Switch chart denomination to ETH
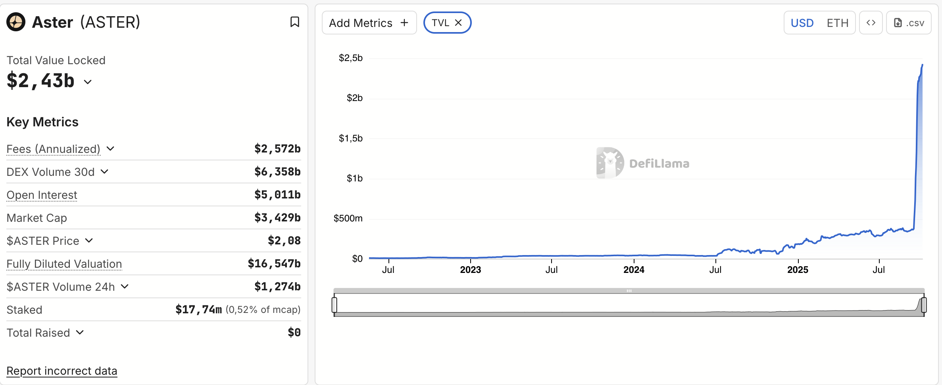This screenshot has height=385, width=942. pyautogui.click(x=837, y=23)
